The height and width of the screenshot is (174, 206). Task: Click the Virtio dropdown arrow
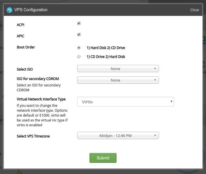pos(172,102)
